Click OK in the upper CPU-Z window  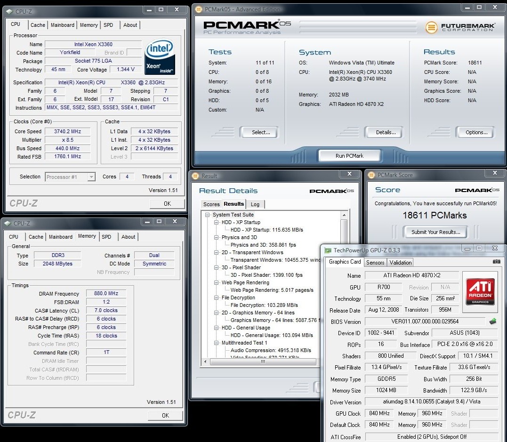click(x=167, y=204)
